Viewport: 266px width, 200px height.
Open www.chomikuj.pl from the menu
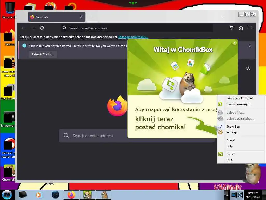coord(238,104)
